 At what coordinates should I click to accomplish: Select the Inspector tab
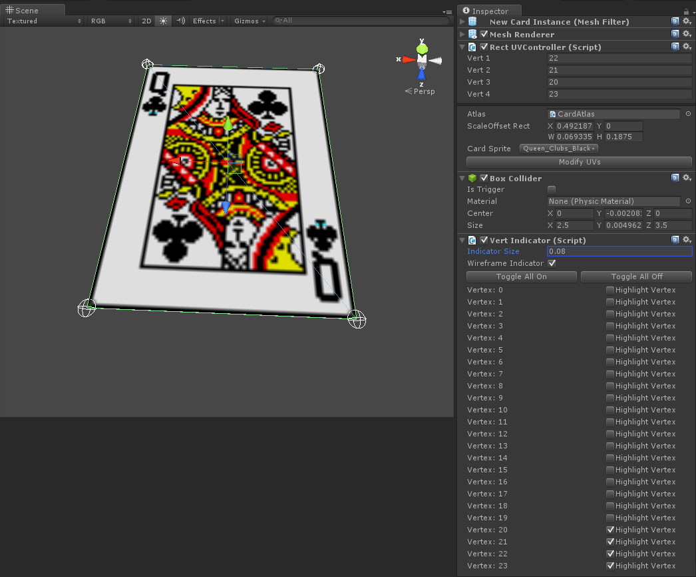tap(489, 11)
